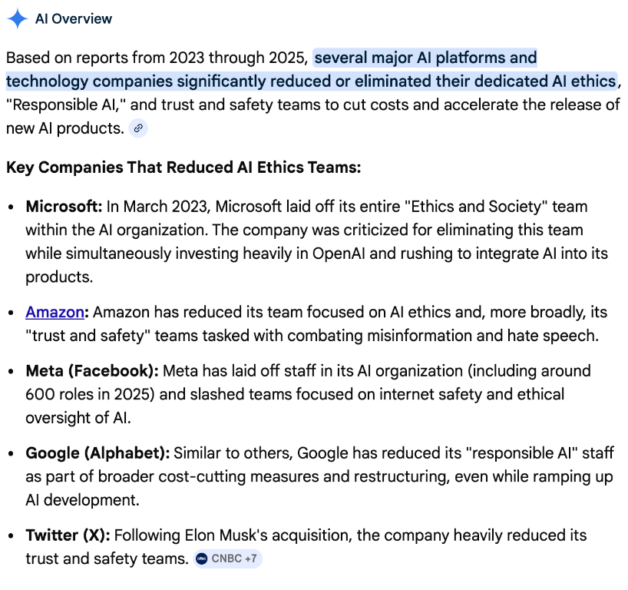Click the bold "Google (Alphabet):" label

[x=98, y=453]
